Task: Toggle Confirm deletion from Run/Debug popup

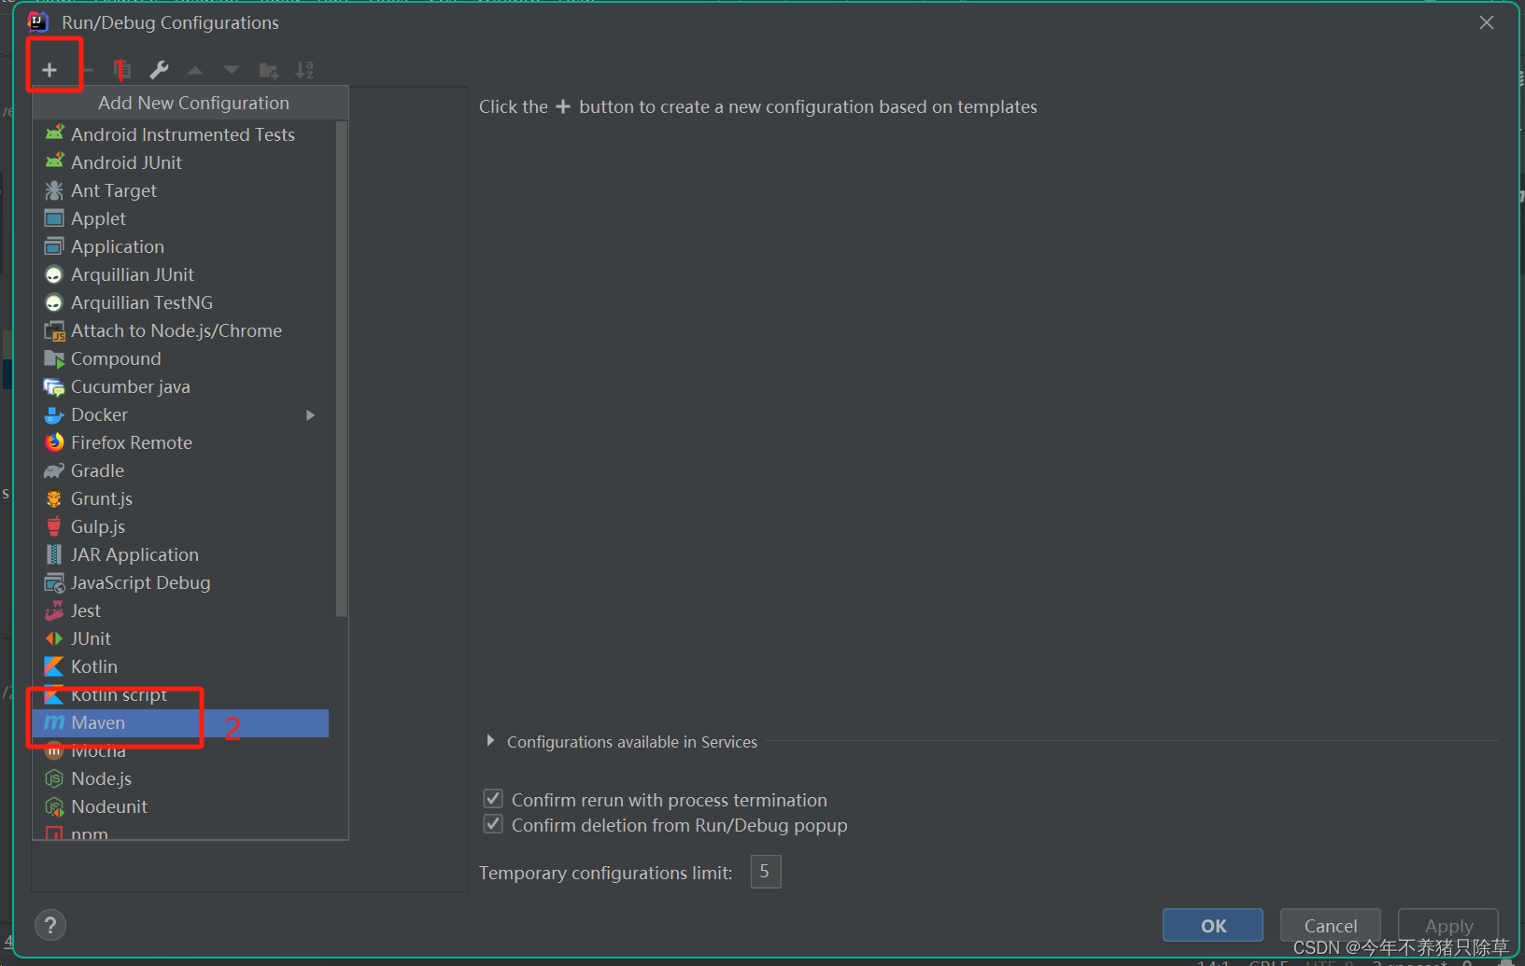Action: (x=493, y=824)
